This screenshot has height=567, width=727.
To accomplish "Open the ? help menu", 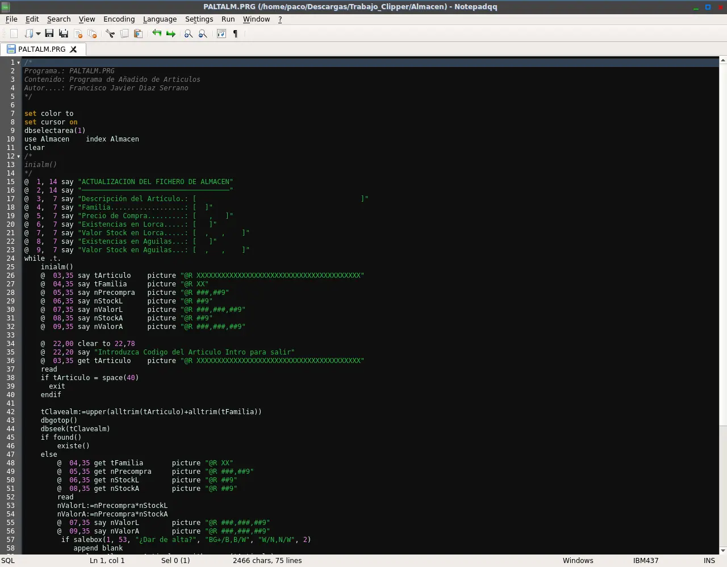I will point(280,19).
